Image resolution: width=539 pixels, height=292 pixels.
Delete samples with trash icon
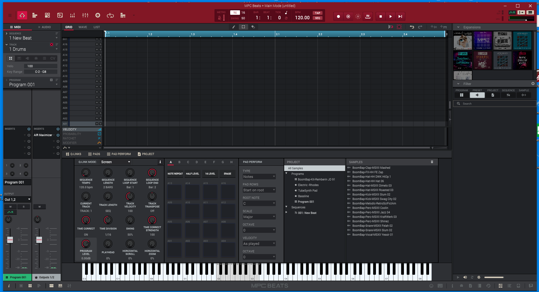point(432,162)
